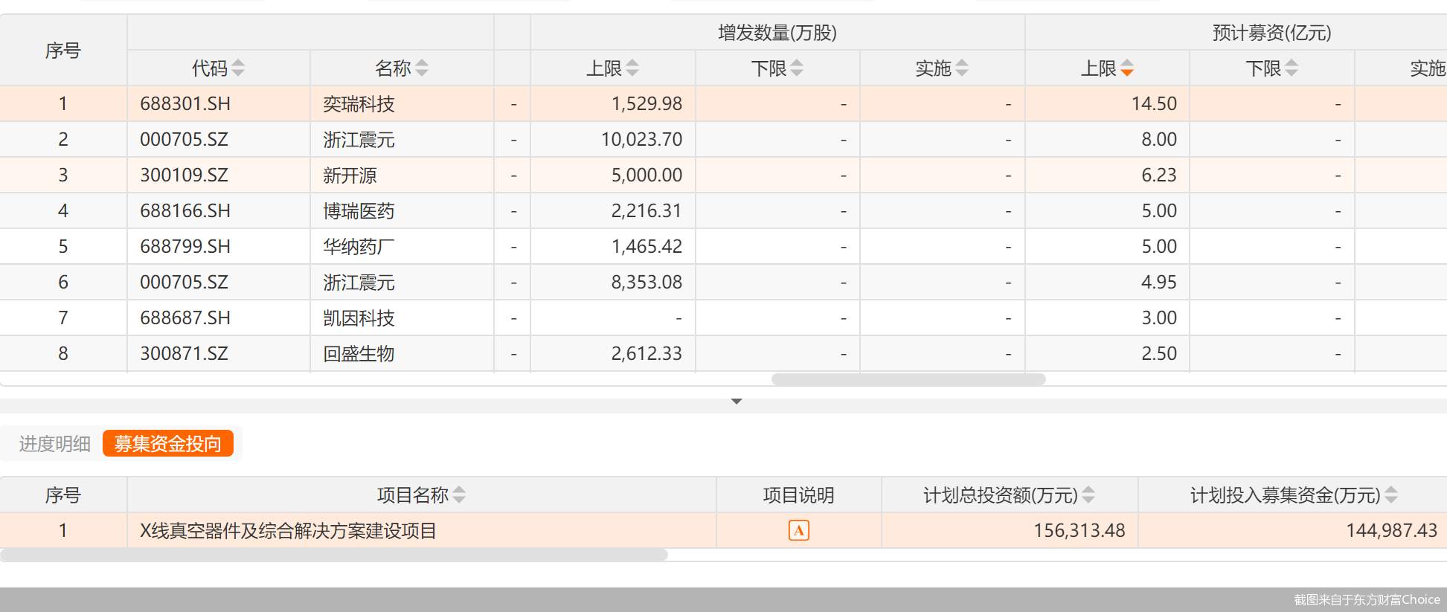This screenshot has height=612, width=1447.
Task: Click the 1,529.98 share count cell
Action: (x=613, y=104)
